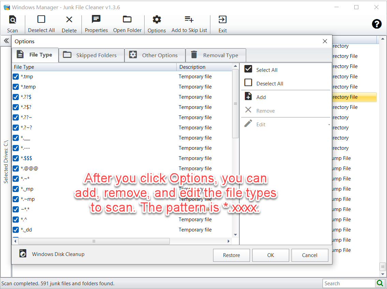This screenshot has height=289, width=387.
Task: Click the Remove file type icon
Action: (248, 110)
